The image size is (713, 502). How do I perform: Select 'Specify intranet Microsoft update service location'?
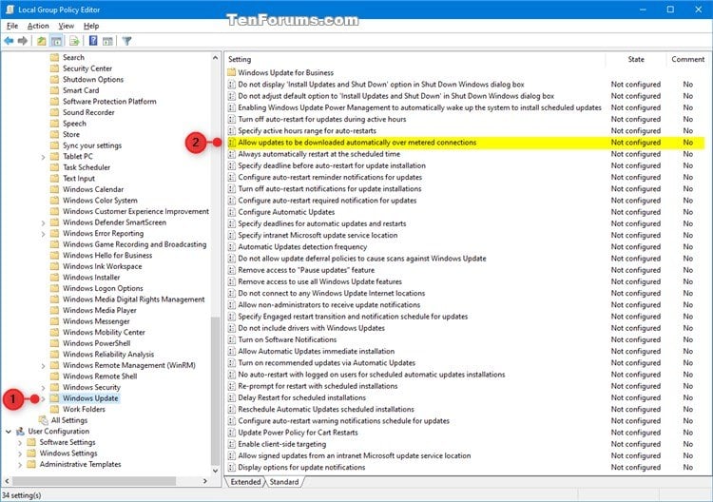318,235
